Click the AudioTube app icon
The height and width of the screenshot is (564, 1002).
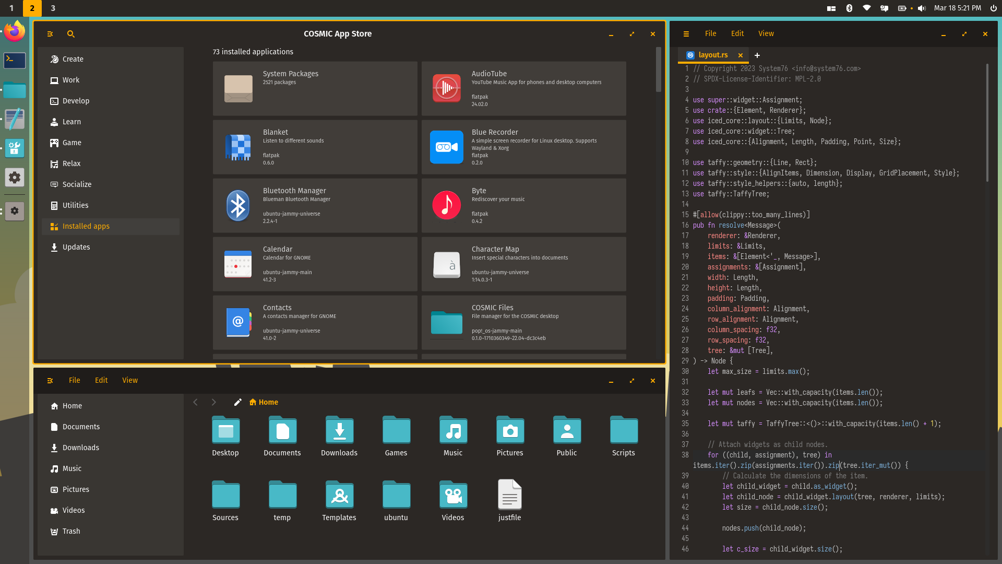click(446, 88)
